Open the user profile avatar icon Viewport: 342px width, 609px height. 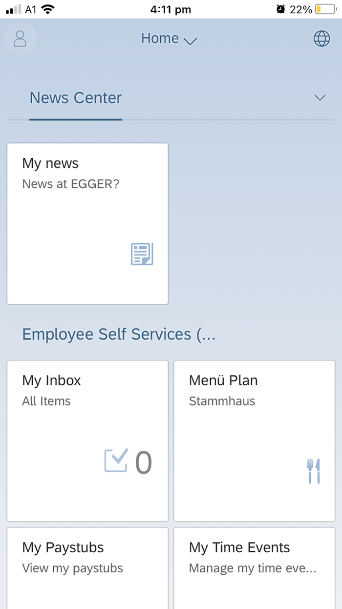pyautogui.click(x=20, y=39)
